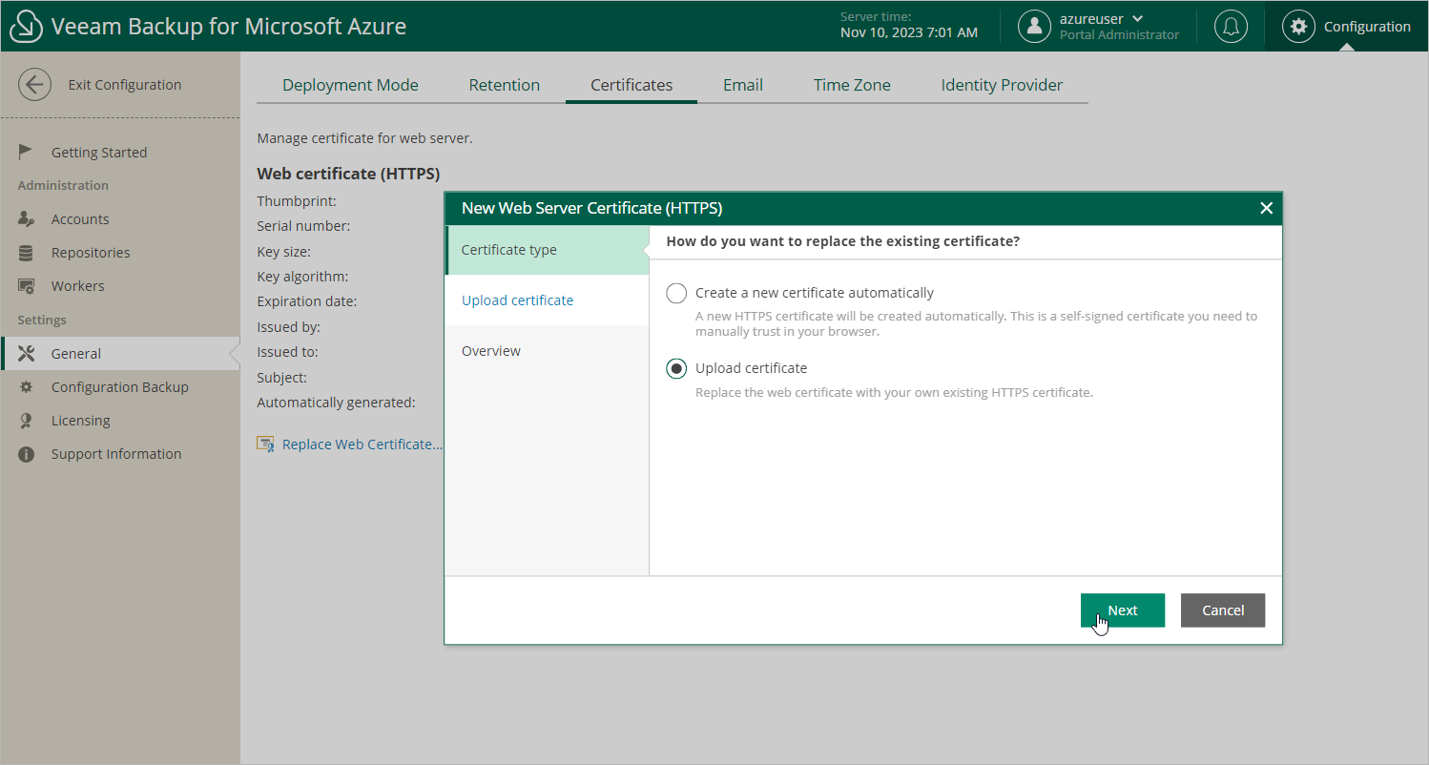
Task: Click the Support Information info icon
Action: pyautogui.click(x=27, y=454)
